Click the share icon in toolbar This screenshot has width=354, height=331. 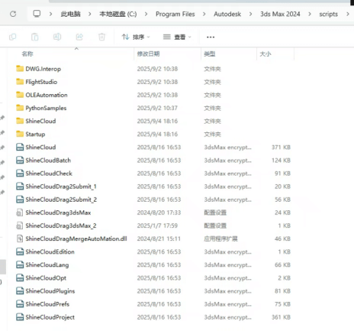point(79,37)
